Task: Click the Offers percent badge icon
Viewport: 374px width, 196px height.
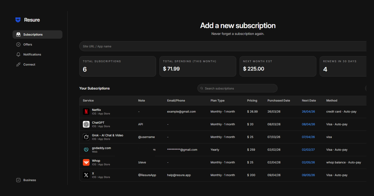Action: pos(18,44)
